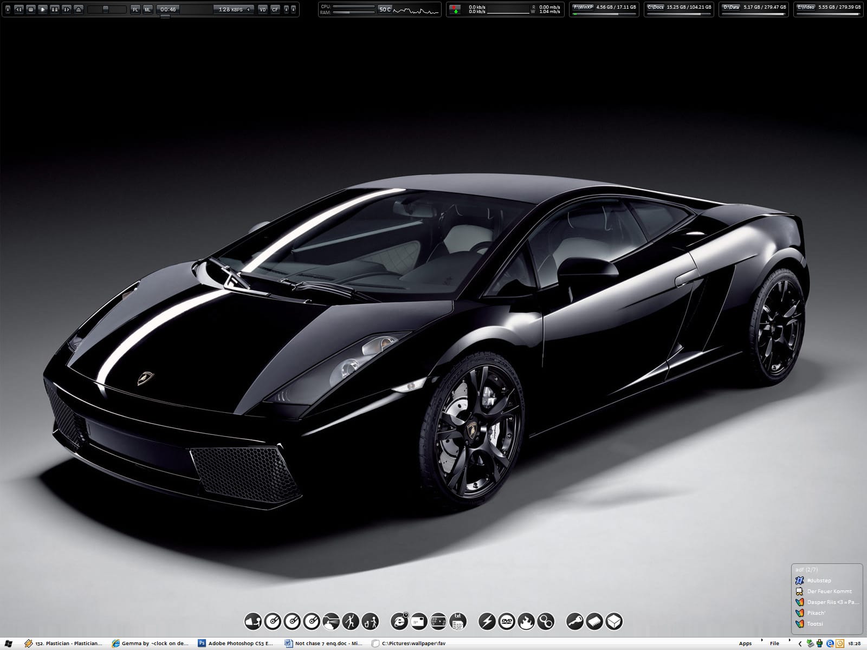Screen dimensions: 867x650
Task: Click the Windows Start button
Action: [9, 643]
